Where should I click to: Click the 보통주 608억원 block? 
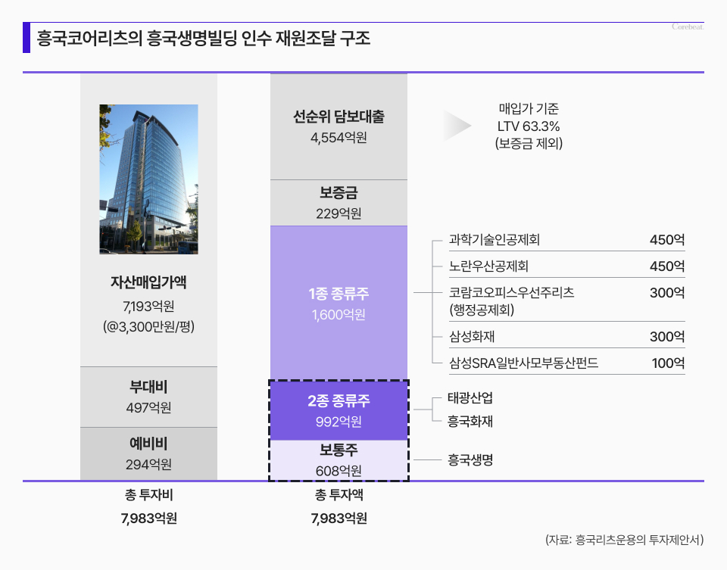click(339, 459)
